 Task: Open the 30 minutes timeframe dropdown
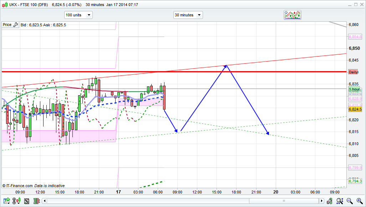(188, 15)
